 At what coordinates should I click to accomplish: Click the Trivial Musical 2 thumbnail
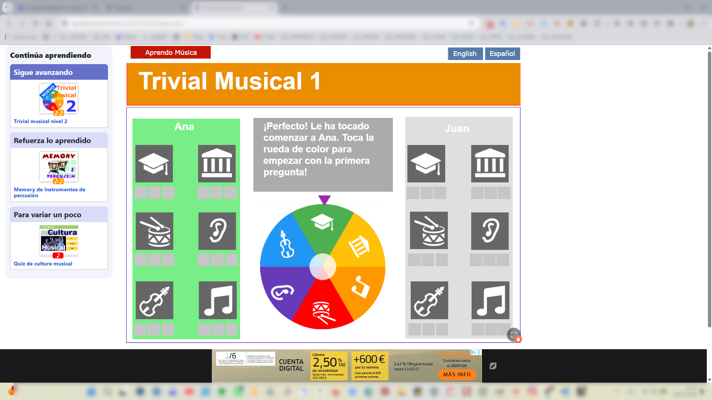[59, 99]
